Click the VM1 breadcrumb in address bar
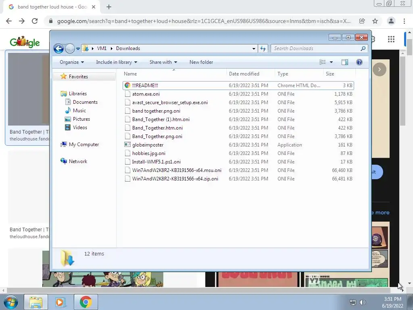Screen dimensions: 413x310 coord(102,48)
